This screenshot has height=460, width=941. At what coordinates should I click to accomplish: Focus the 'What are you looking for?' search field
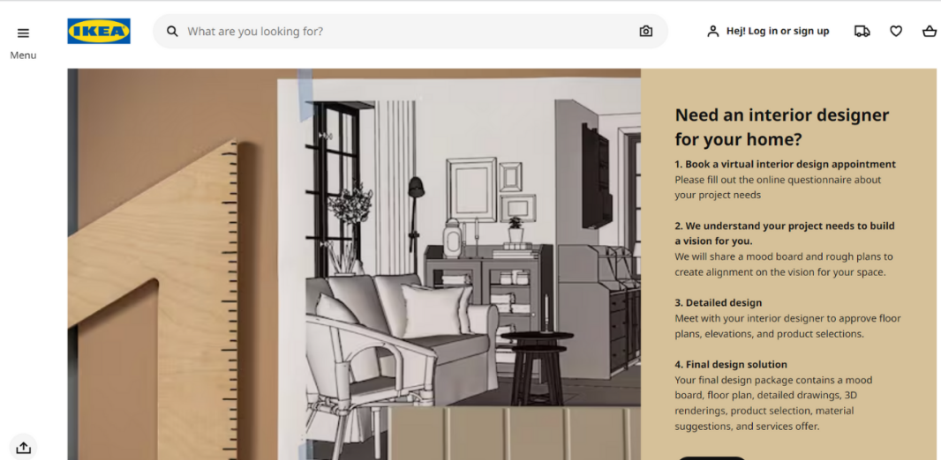(x=410, y=31)
